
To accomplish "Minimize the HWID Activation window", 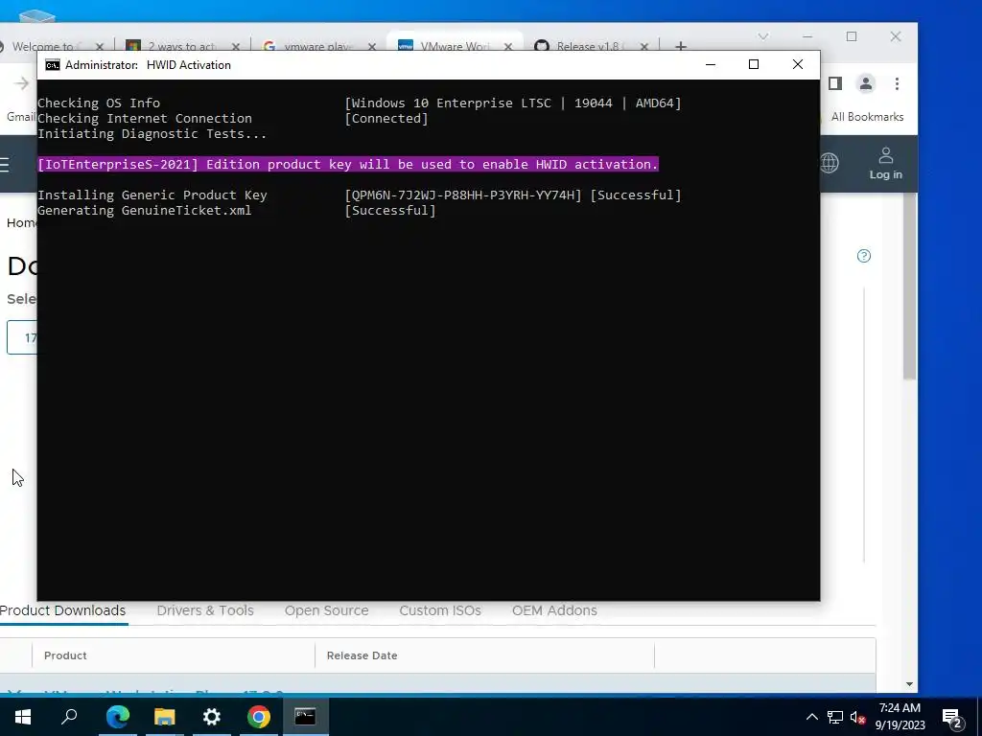I will [x=711, y=64].
